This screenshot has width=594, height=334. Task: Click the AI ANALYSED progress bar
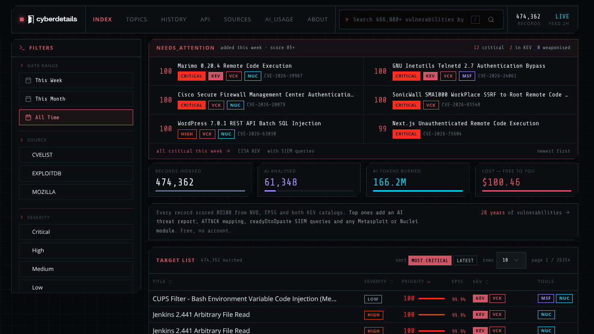coord(309,191)
